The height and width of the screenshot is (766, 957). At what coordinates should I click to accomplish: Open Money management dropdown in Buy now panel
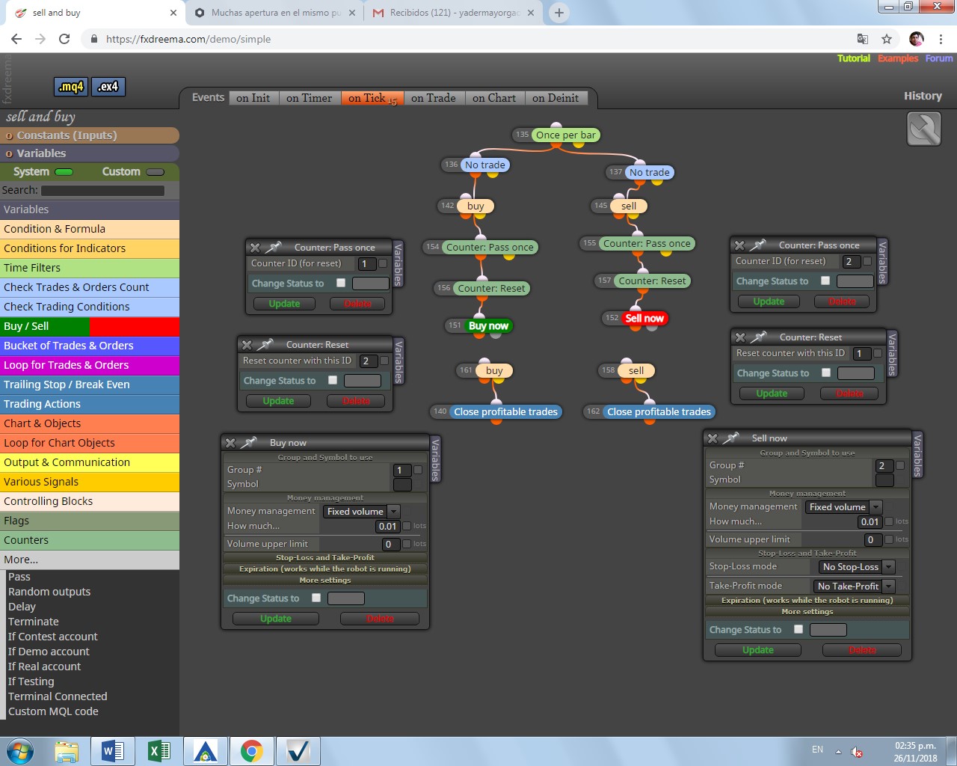click(x=362, y=512)
